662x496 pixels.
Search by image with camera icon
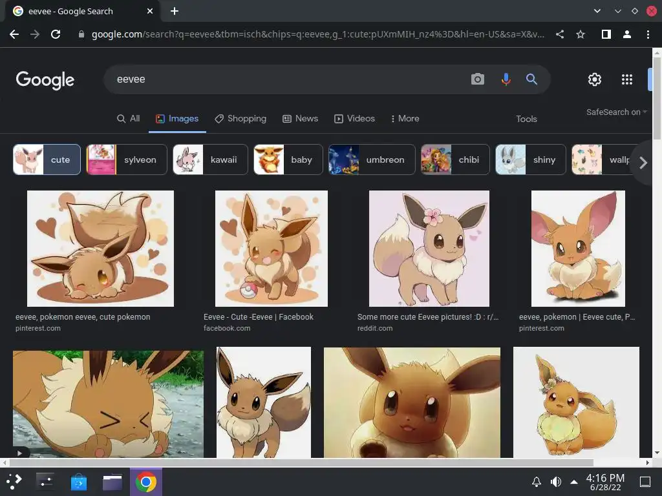coord(478,79)
